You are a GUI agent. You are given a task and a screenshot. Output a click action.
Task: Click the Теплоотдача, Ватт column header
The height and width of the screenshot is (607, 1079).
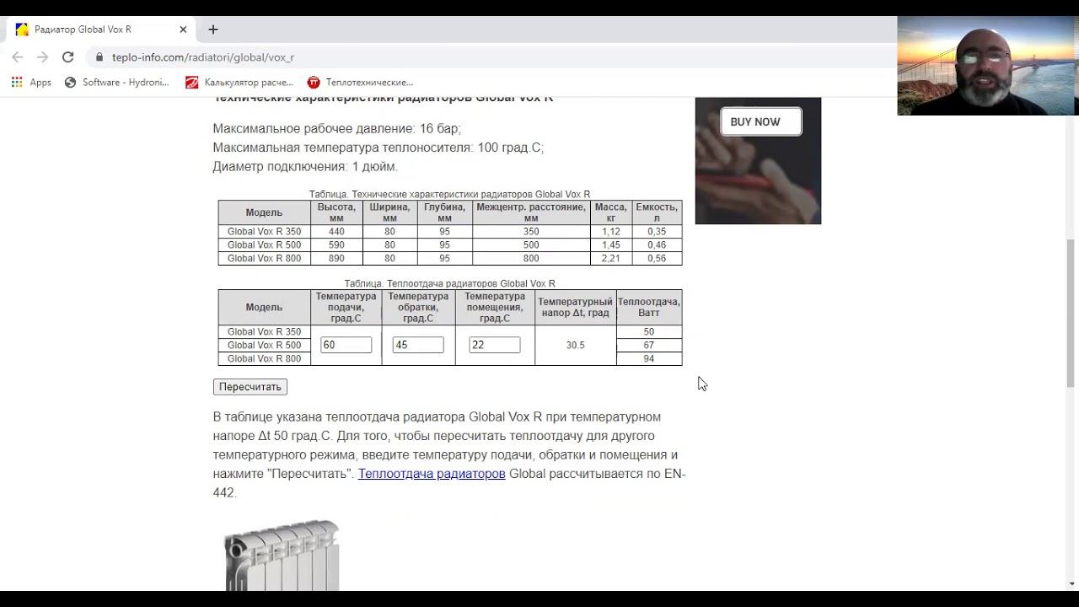pyautogui.click(x=649, y=307)
